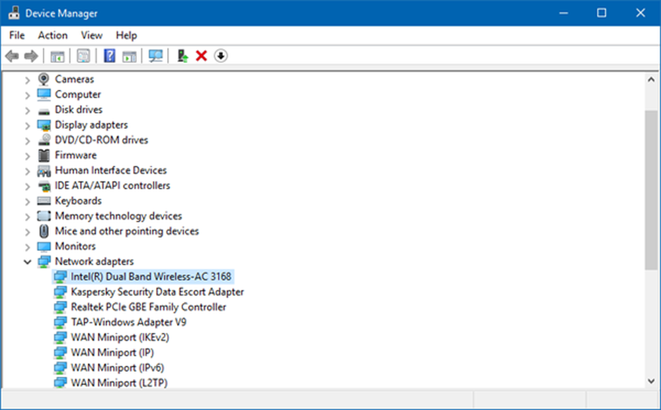This screenshot has height=410, width=661.
Task: Open the View menu
Action: pos(91,35)
